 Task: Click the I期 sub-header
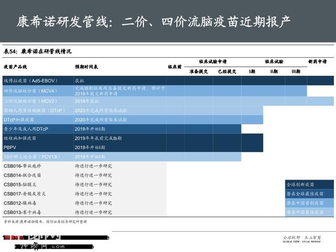click(252, 71)
